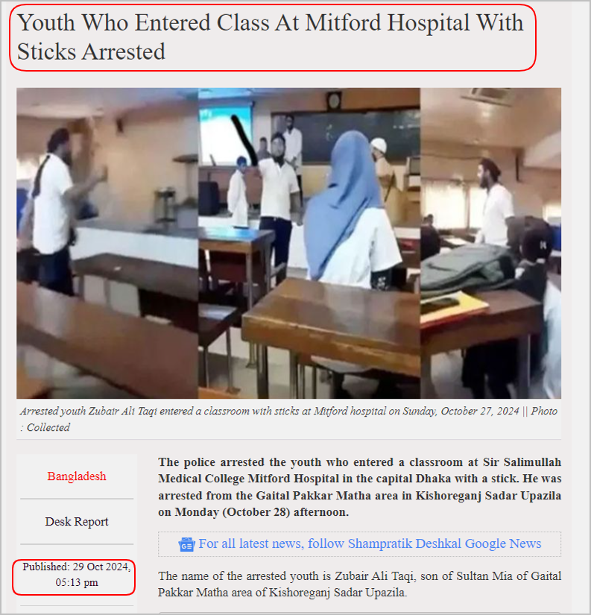
Task: Click the ': Collected' photo credit text
Action: (45, 428)
